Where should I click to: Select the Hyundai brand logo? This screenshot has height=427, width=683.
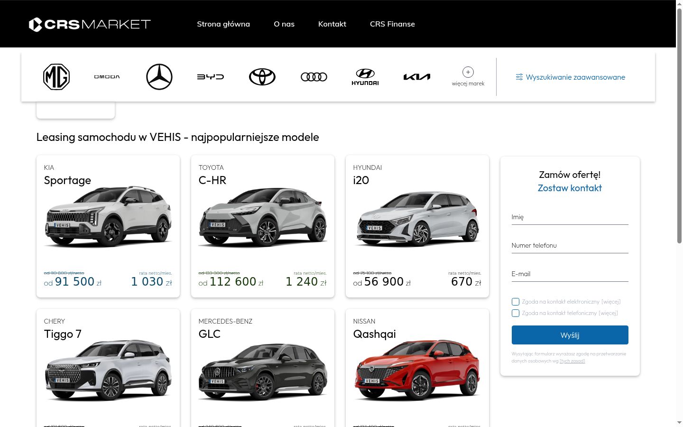pos(365,77)
